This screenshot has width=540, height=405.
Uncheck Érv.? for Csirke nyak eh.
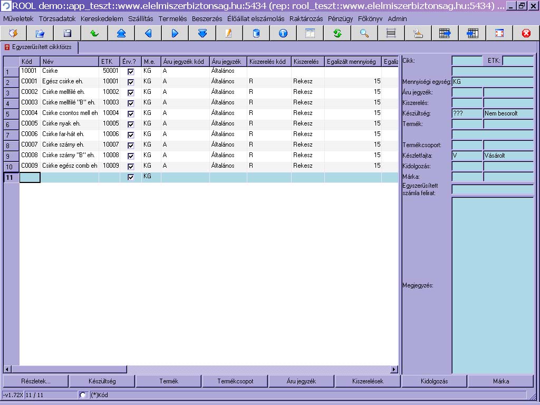[x=131, y=124]
